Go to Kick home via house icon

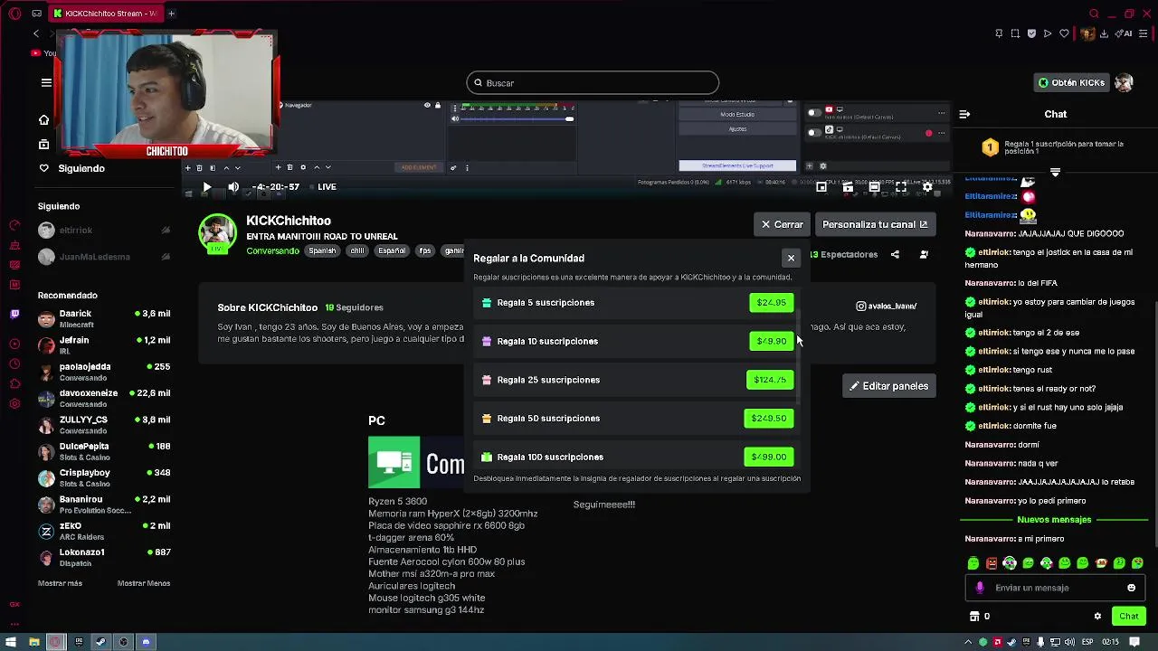(43, 119)
